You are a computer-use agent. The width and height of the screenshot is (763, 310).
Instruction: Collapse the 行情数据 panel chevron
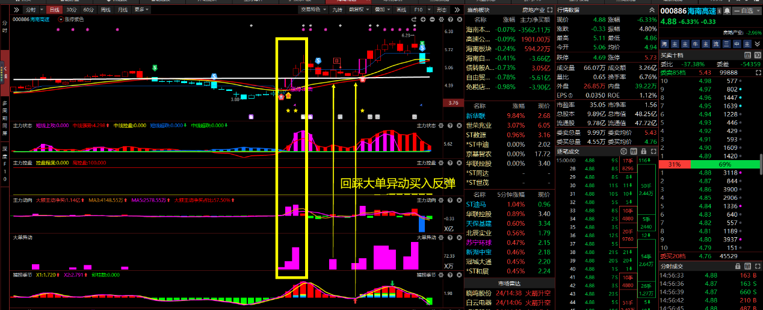coord(652,10)
